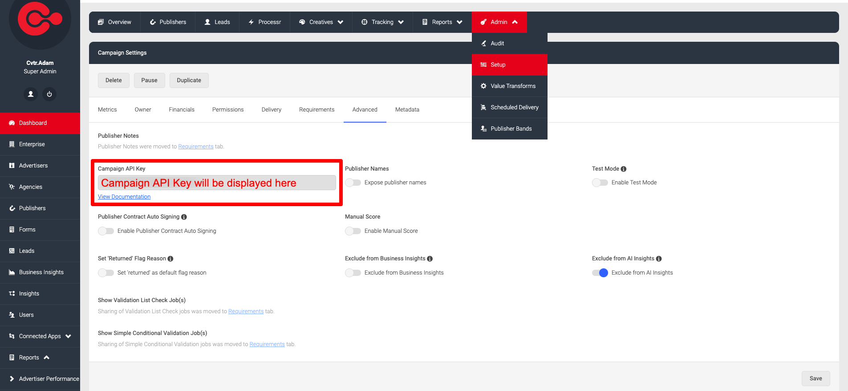The width and height of the screenshot is (848, 391).
Task: Enable the Test Mode switch
Action: pyautogui.click(x=600, y=183)
